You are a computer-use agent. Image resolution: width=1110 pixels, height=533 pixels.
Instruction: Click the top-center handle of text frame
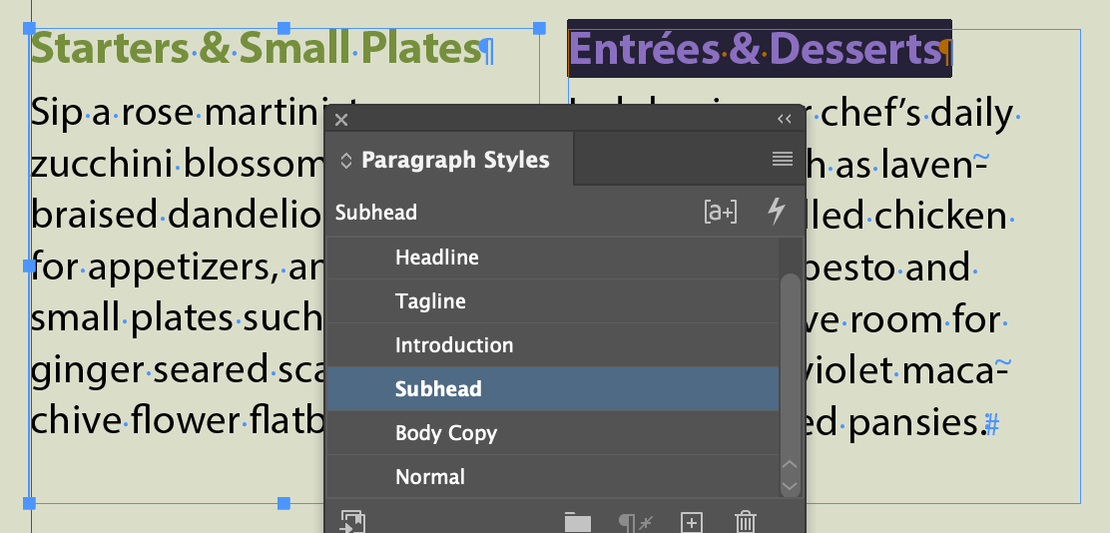283,28
